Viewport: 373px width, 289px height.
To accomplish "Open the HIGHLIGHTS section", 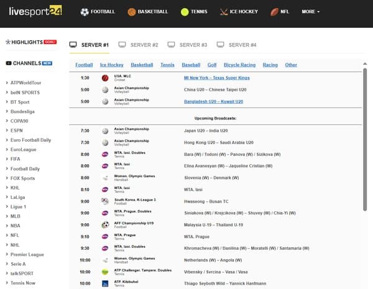I will (x=31, y=42).
